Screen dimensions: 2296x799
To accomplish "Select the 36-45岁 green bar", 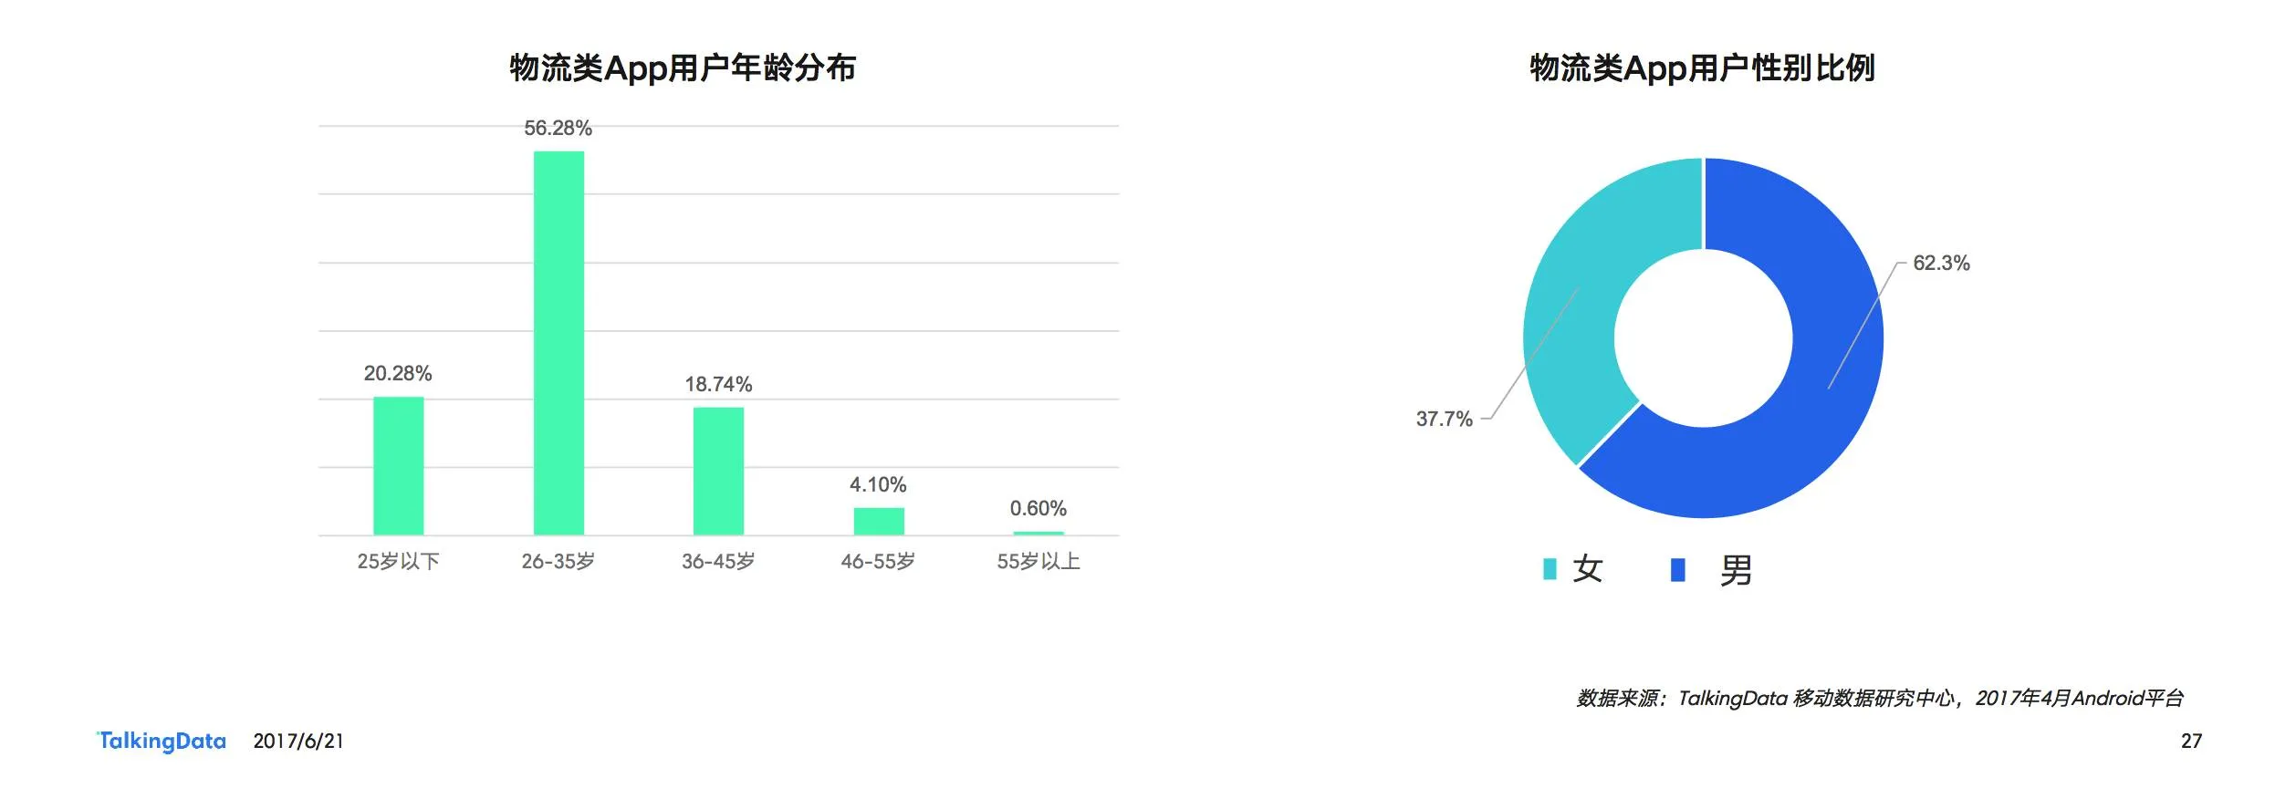I will tap(718, 472).
